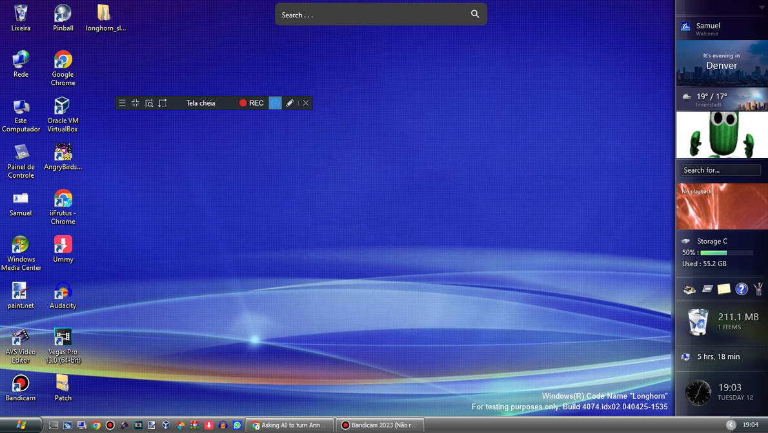Viewport: 768px width, 433px height.
Task: Click the green cactus character picture tile
Action: pos(722,135)
